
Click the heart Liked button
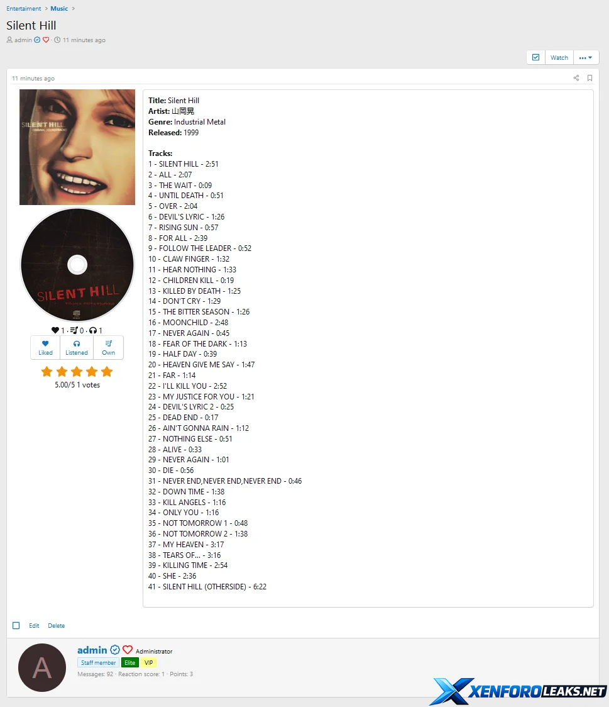tap(45, 348)
